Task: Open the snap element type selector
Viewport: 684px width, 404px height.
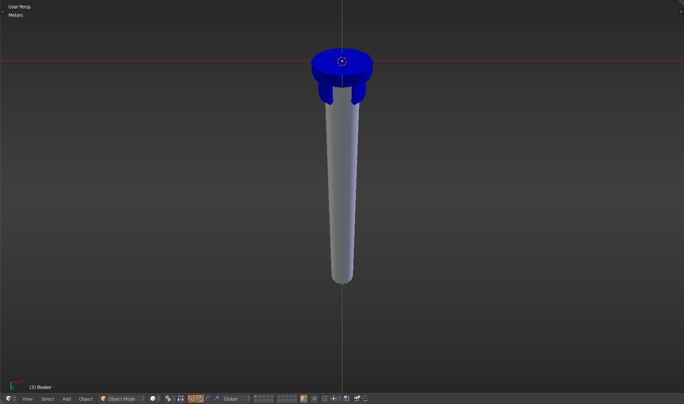Action: [x=336, y=399]
